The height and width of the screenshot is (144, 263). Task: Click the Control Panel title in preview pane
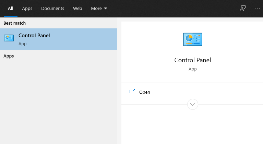[x=192, y=60]
